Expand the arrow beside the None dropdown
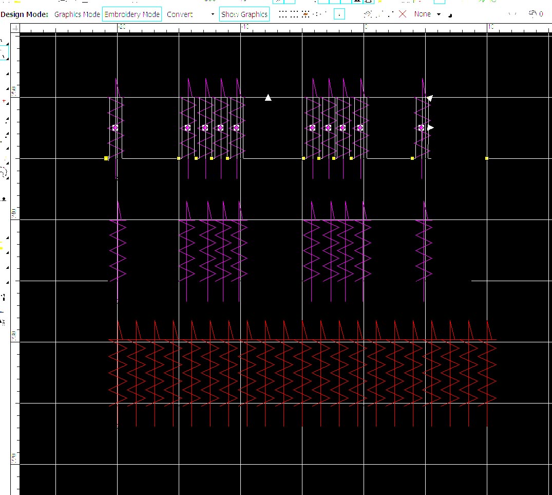The image size is (552, 495). pos(439,14)
